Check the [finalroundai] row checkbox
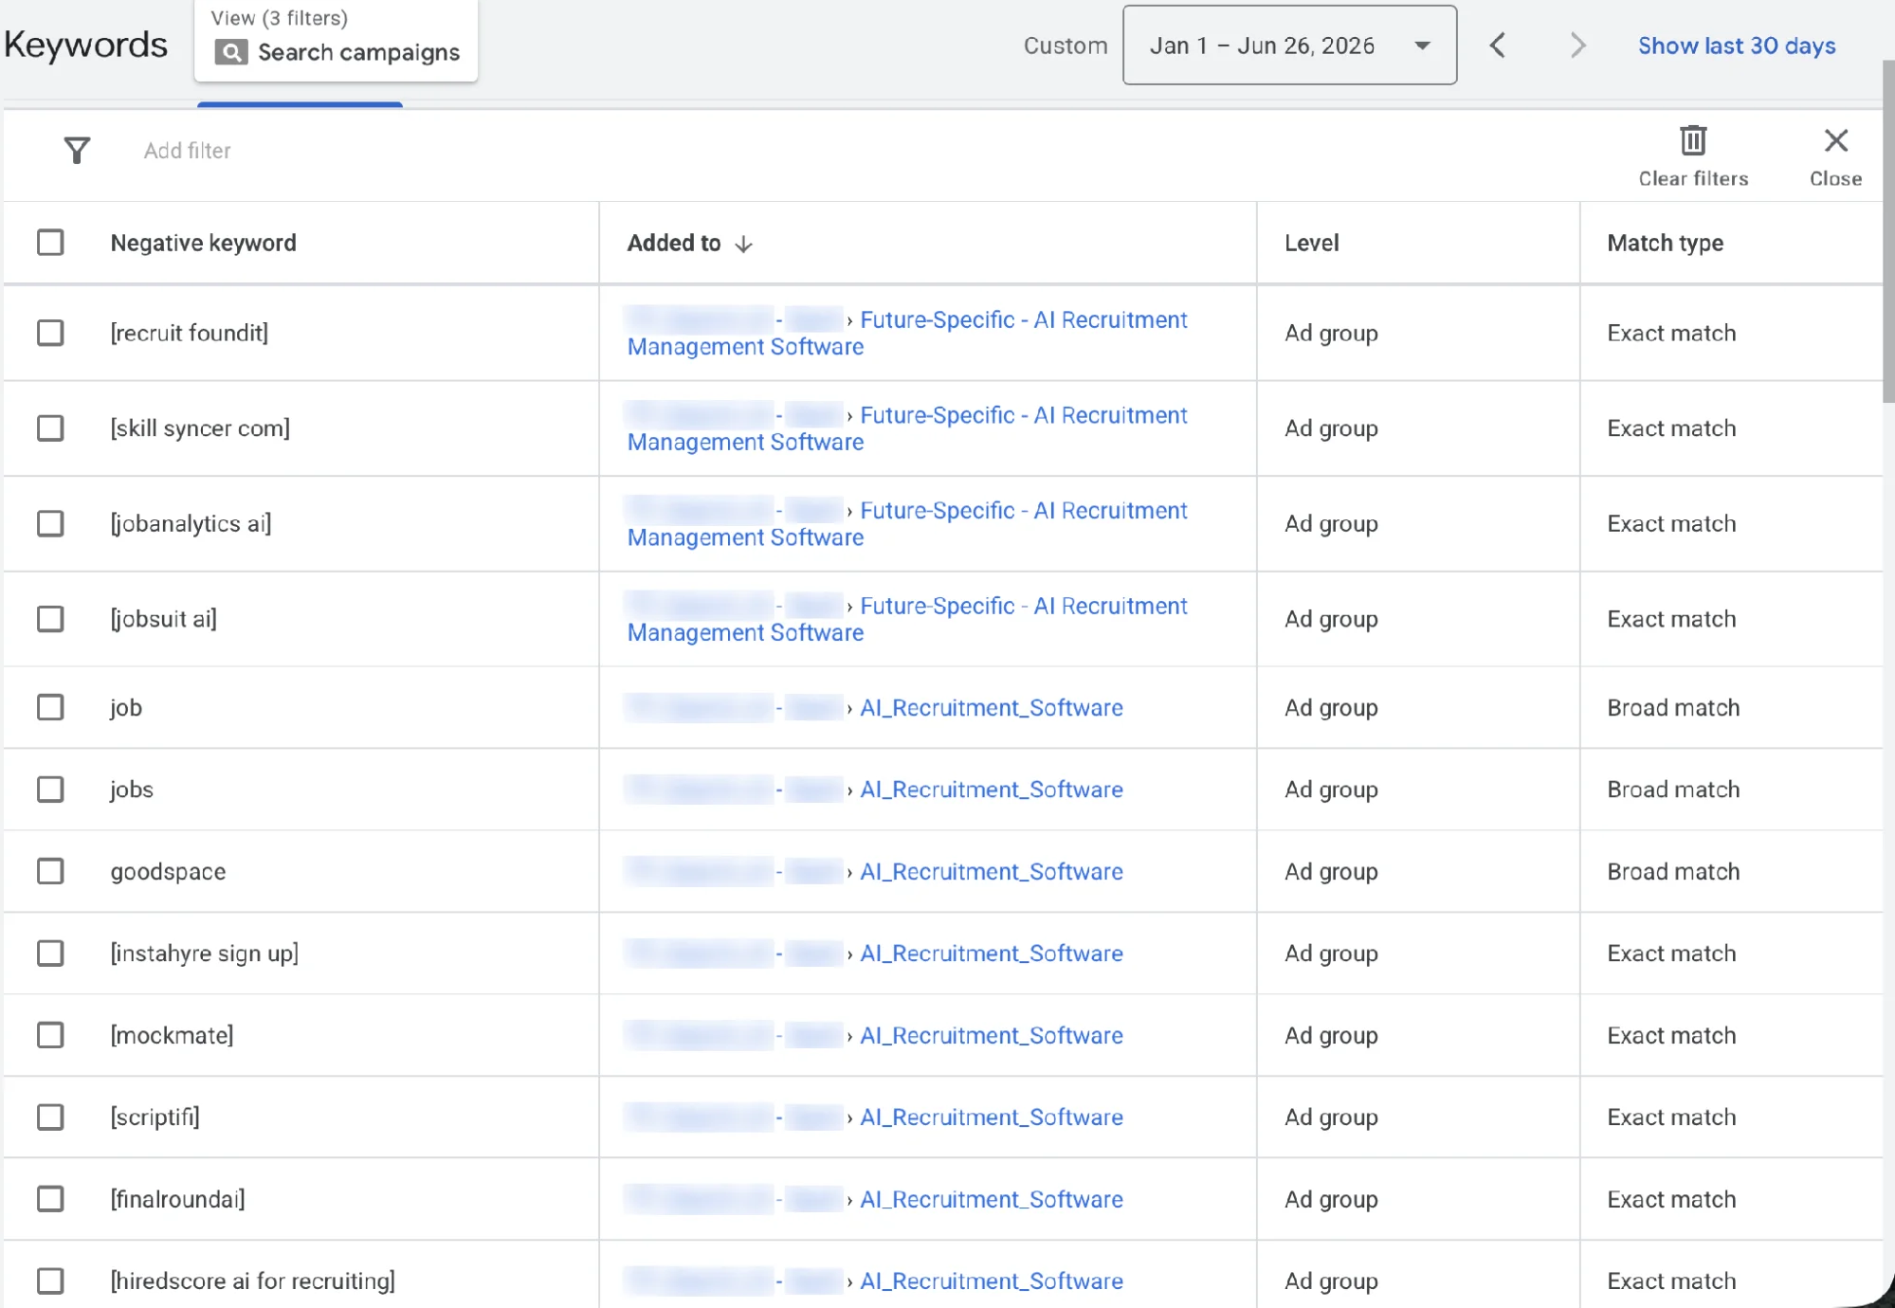Screen dimensions: 1895x1308 (50, 1199)
